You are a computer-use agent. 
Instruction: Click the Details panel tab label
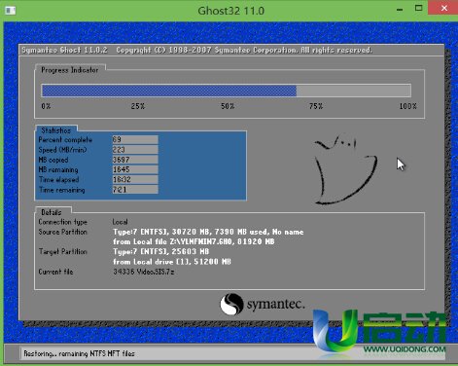(x=52, y=212)
